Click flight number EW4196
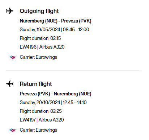 [28, 47]
